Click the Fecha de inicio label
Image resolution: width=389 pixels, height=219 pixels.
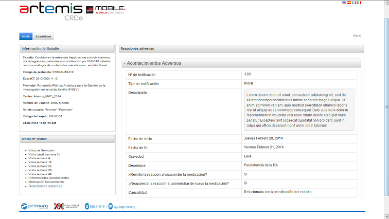[x=140, y=139]
